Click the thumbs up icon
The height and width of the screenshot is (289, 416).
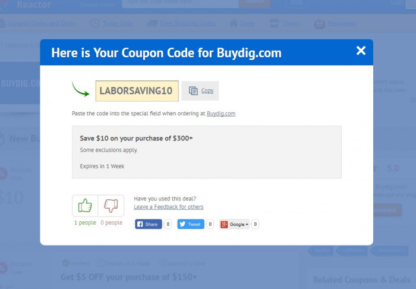85,206
